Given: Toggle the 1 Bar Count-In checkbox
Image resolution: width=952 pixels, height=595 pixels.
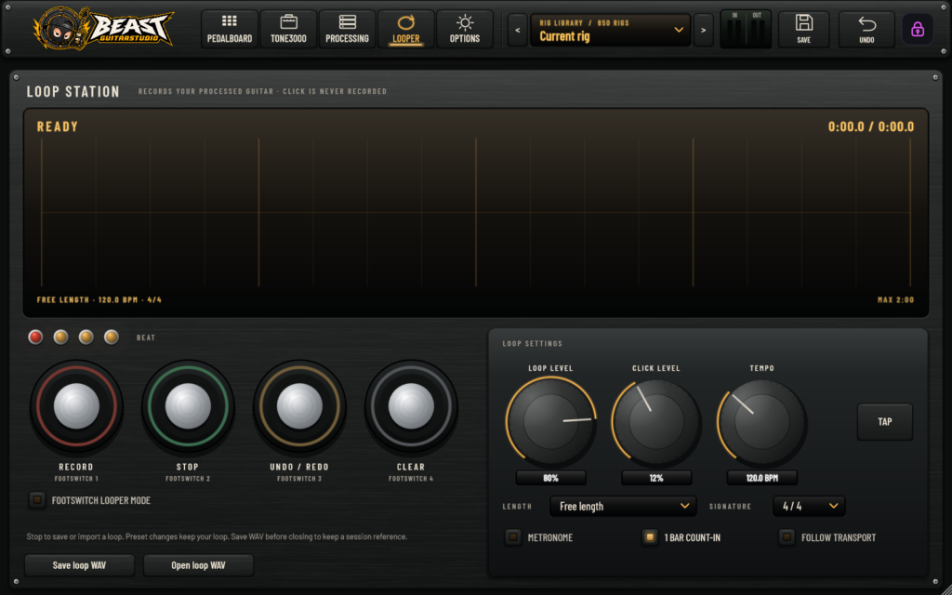Looking at the screenshot, I should point(650,537).
